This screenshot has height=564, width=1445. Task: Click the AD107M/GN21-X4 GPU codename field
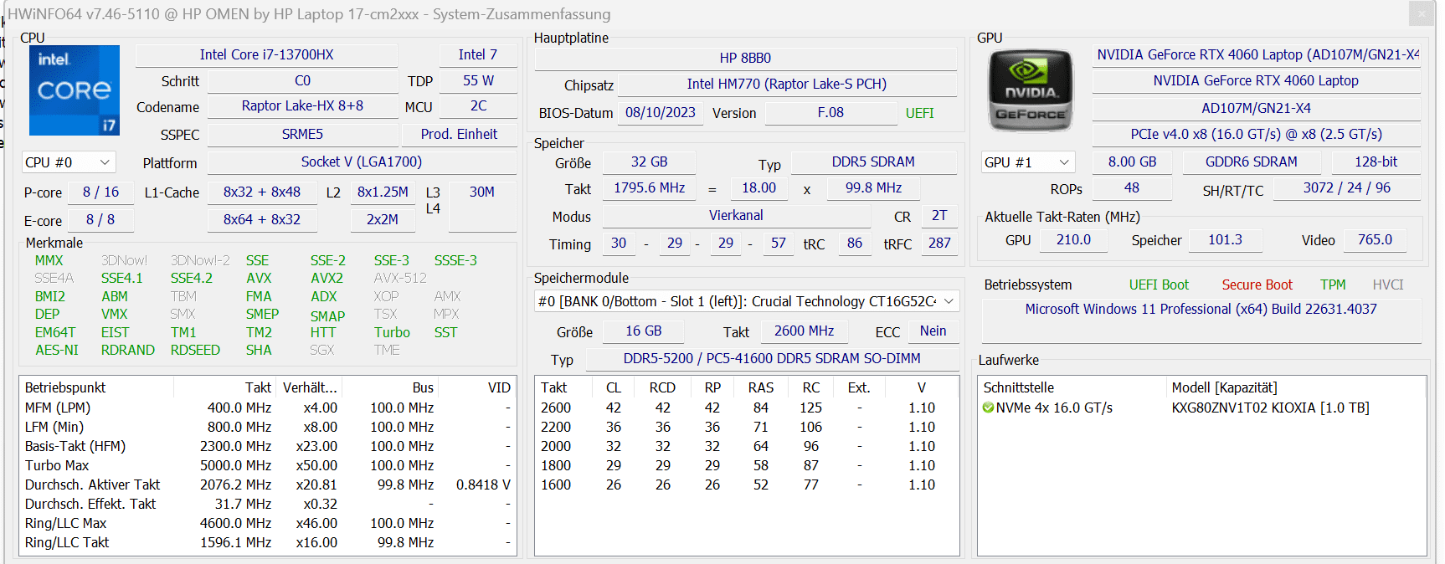tap(1256, 108)
